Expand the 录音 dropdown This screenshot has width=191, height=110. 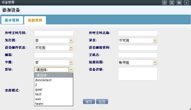click(155, 40)
